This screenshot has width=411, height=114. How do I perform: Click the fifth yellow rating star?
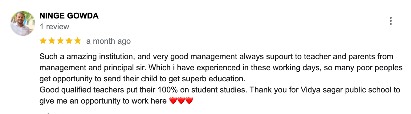pyautogui.click(x=78, y=41)
